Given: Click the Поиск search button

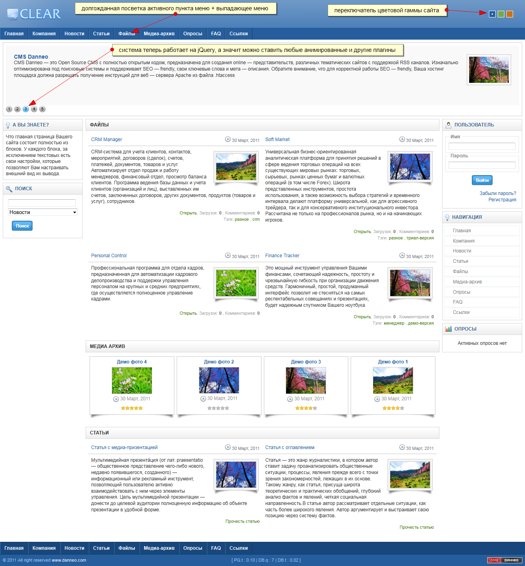Looking at the screenshot, I should pyautogui.click(x=22, y=226).
